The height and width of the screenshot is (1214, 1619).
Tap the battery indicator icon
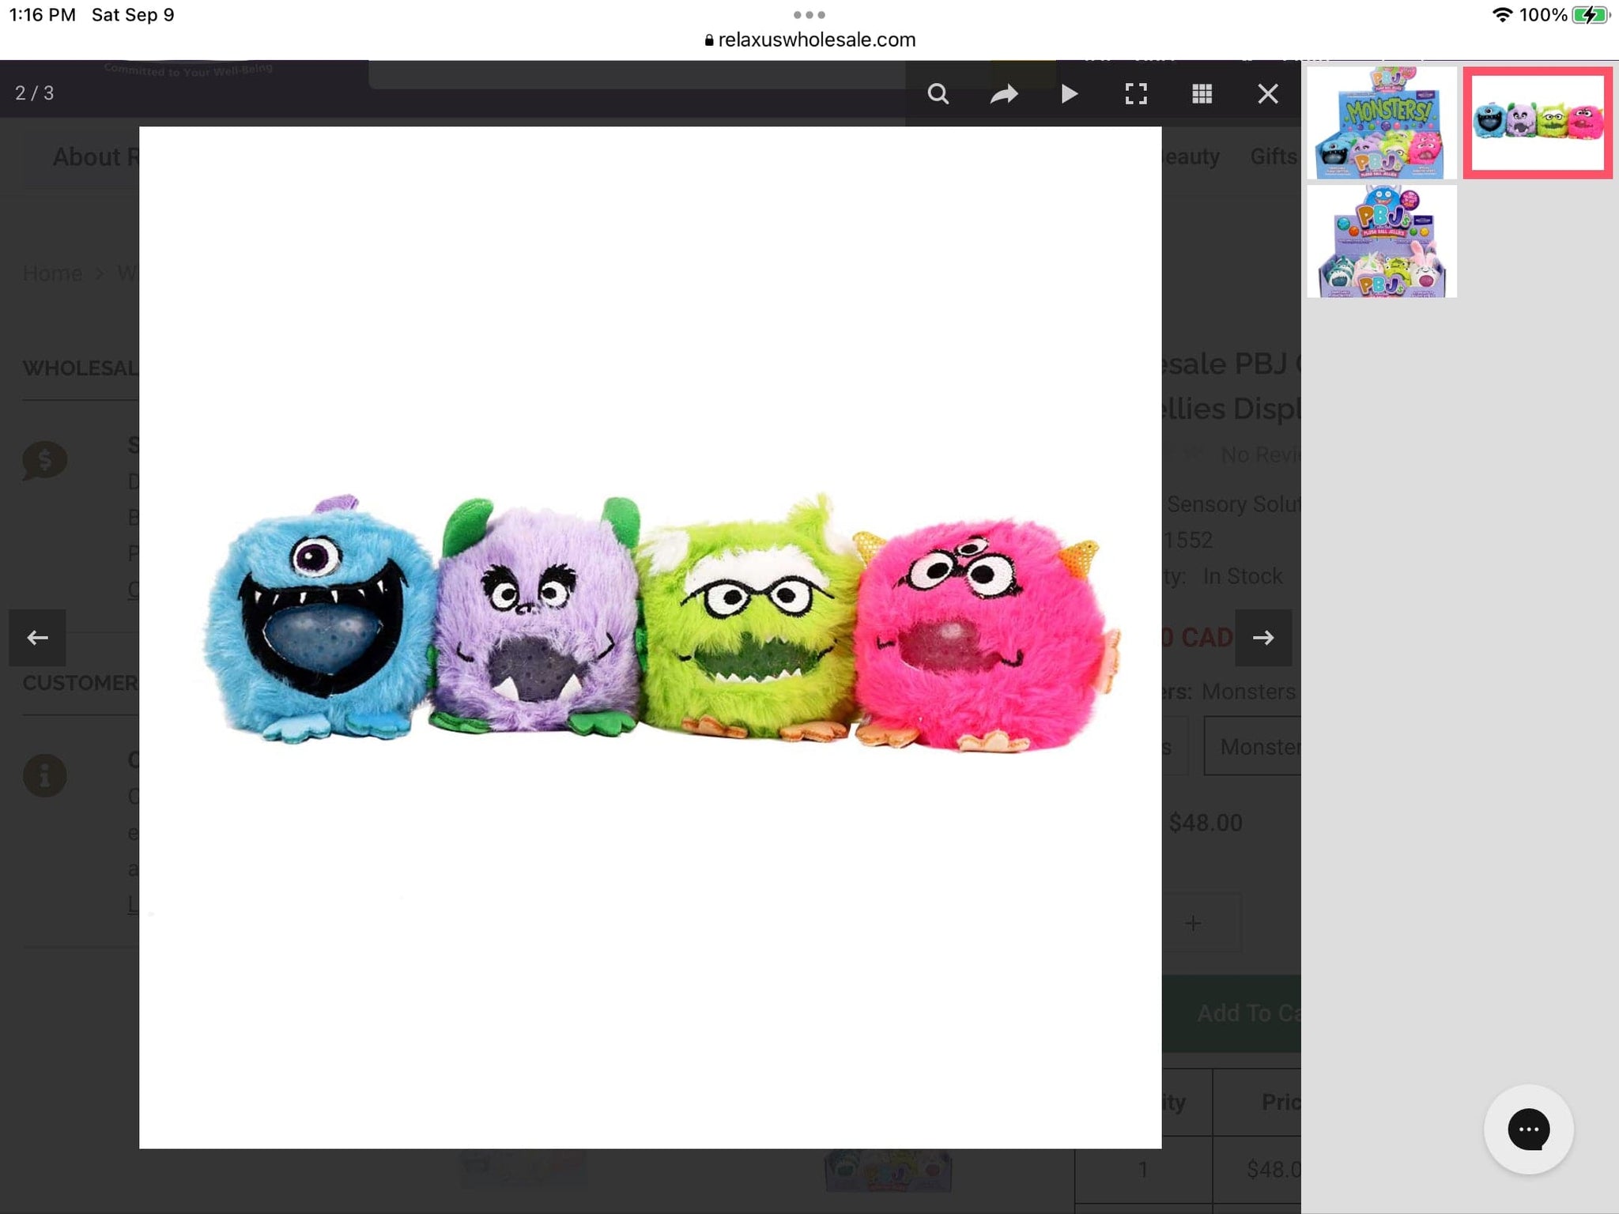pyautogui.click(x=1591, y=14)
